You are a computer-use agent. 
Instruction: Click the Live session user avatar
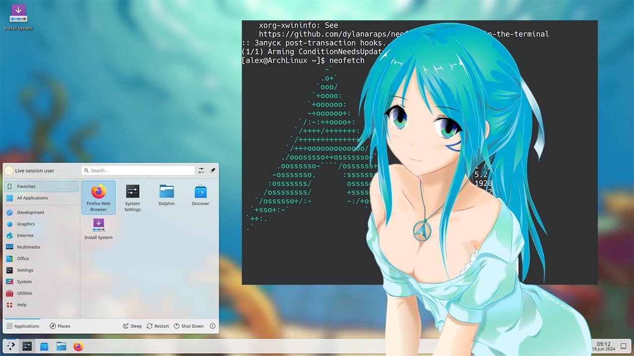(x=8, y=171)
